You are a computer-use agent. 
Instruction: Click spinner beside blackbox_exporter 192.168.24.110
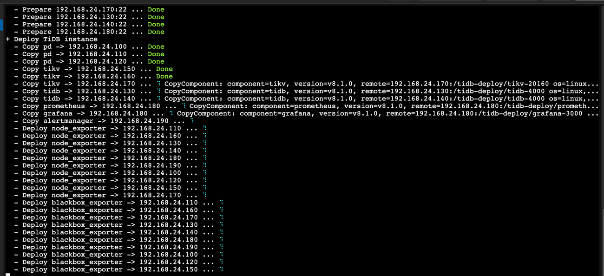[221, 203]
